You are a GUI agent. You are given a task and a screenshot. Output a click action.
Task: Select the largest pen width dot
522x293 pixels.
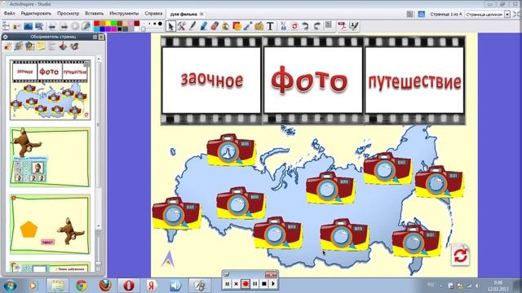coord(160,24)
